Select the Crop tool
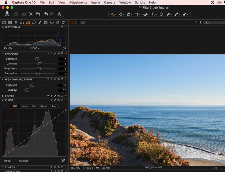Viewport: 225px width, 172px height. [x=137, y=14]
